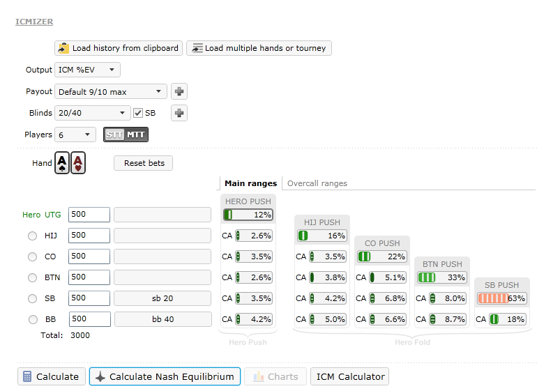Select the SB radio button
Screen dimensions: 537x391
(x=33, y=298)
